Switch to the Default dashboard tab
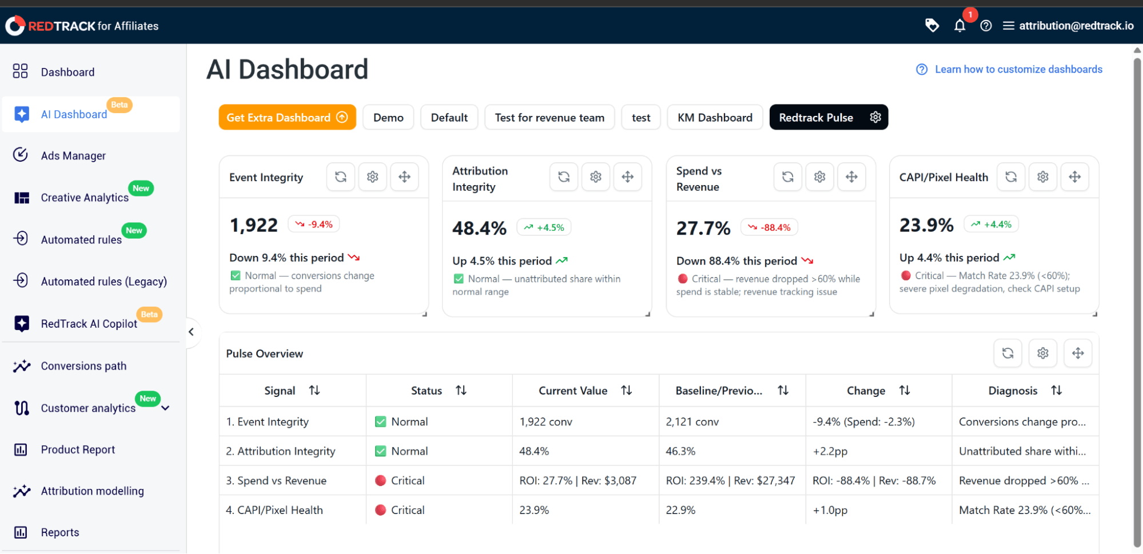Viewport: 1143px width, 554px height. tap(449, 118)
